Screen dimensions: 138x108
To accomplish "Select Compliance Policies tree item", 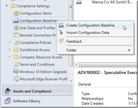I will (x=35, y=43).
